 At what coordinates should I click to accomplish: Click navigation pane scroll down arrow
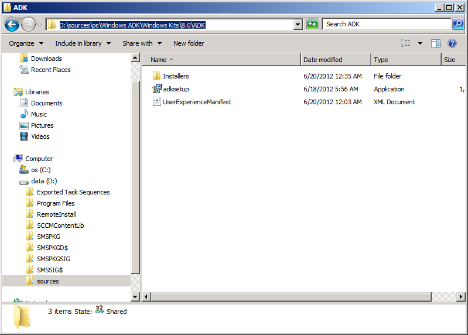click(135, 297)
